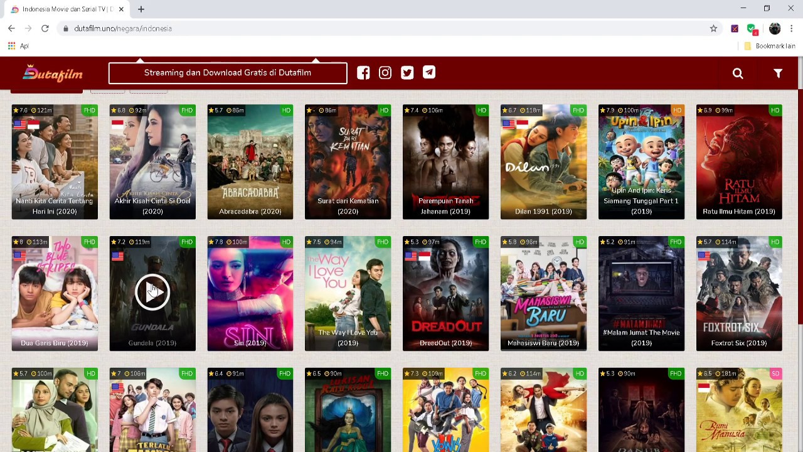
Task: Click the forward navigation arrow
Action: (28, 28)
